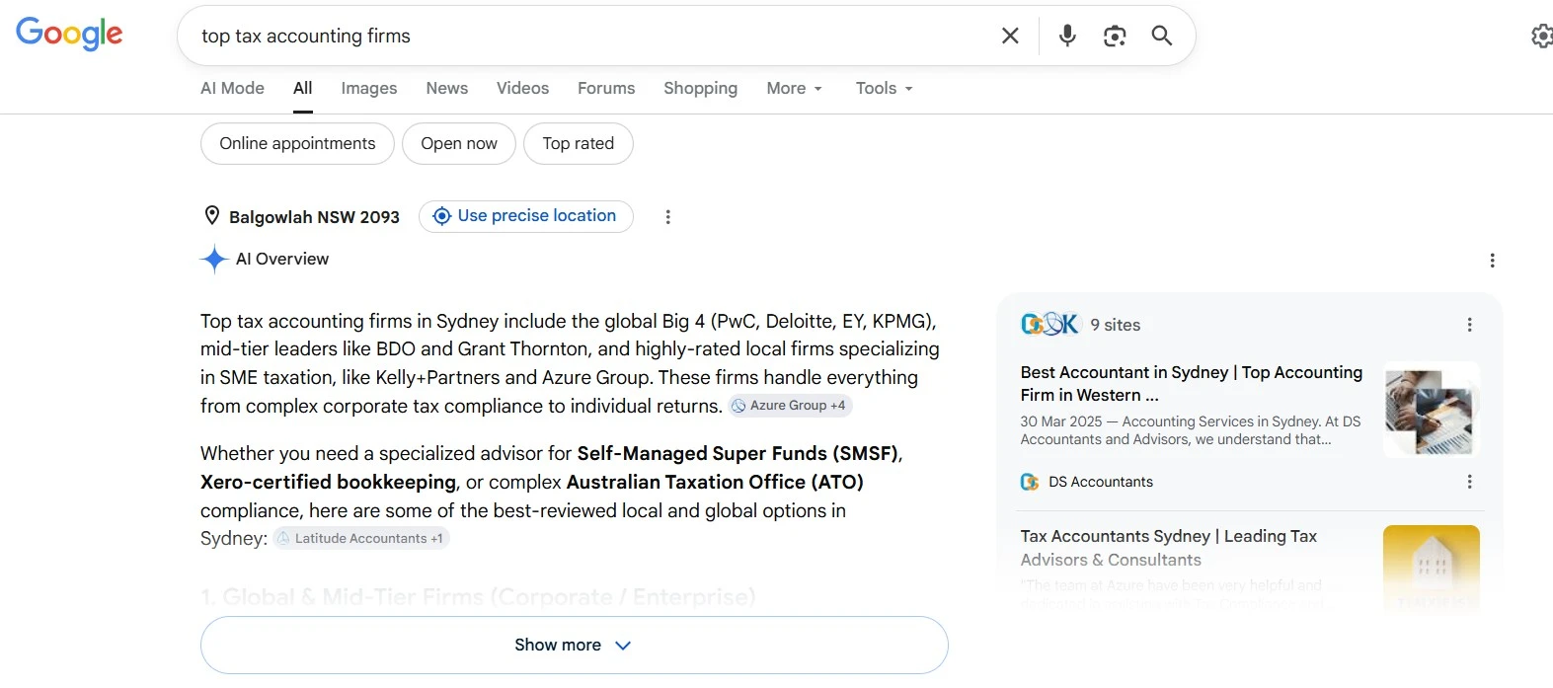
Task: Click the 9 sites label
Action: click(x=1115, y=325)
